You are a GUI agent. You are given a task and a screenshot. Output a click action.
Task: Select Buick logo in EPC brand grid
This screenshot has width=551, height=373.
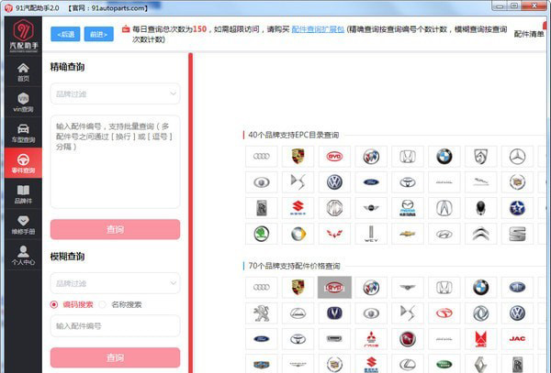tap(371, 157)
